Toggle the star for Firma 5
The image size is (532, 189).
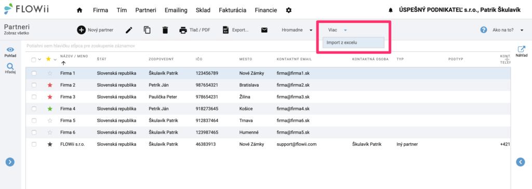coord(50,120)
